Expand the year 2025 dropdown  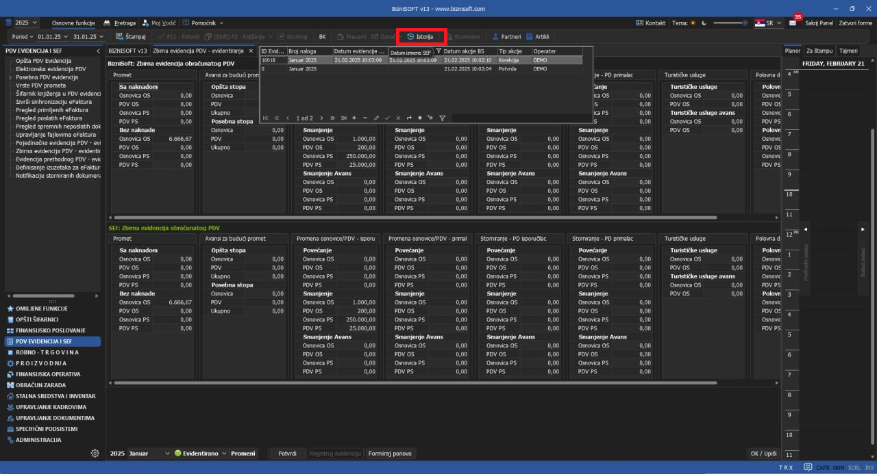pos(35,23)
